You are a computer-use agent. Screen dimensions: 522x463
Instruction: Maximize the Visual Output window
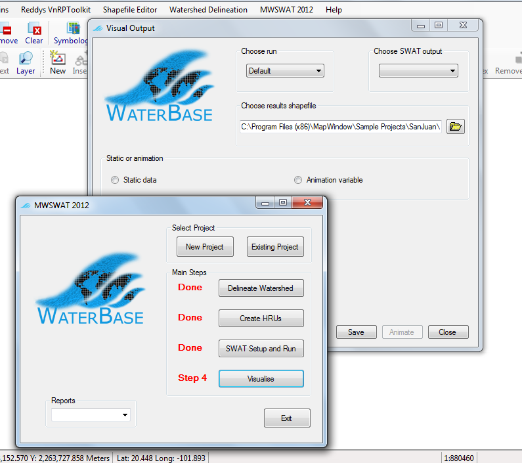tap(439, 25)
